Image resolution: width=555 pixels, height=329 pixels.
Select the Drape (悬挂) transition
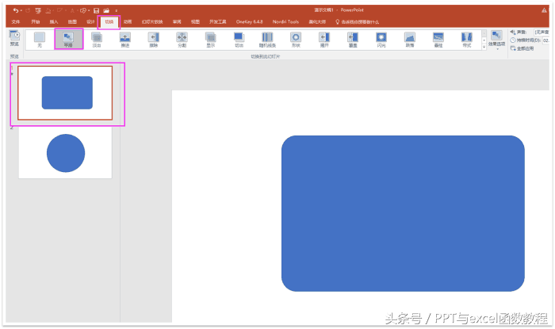pos(438,40)
